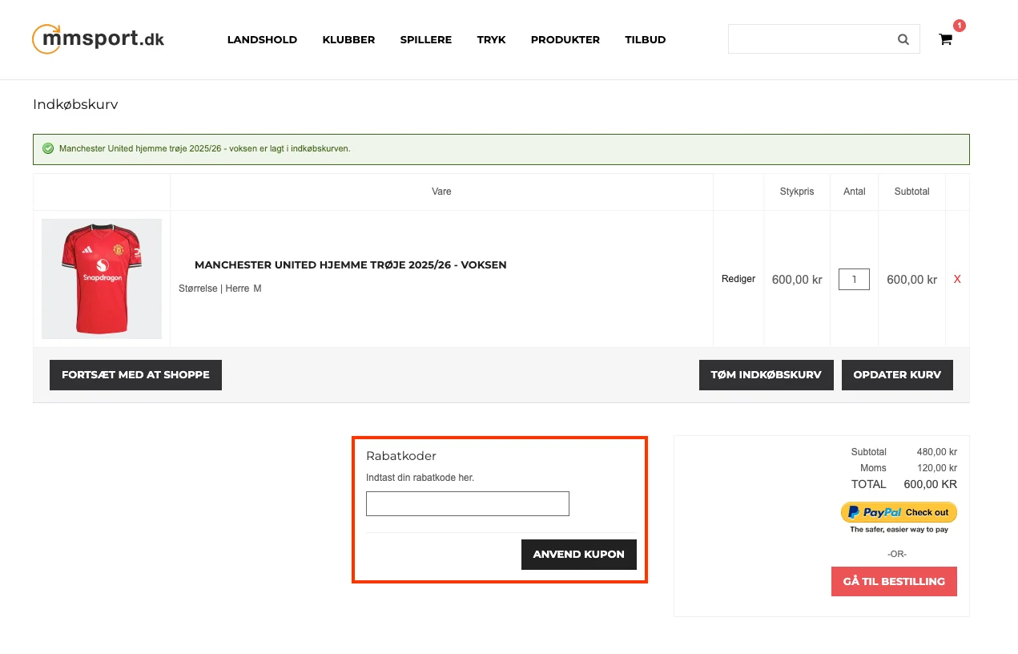This screenshot has width=1018, height=654.
Task: Click the Rediger link for the jersey
Action: tap(738, 279)
